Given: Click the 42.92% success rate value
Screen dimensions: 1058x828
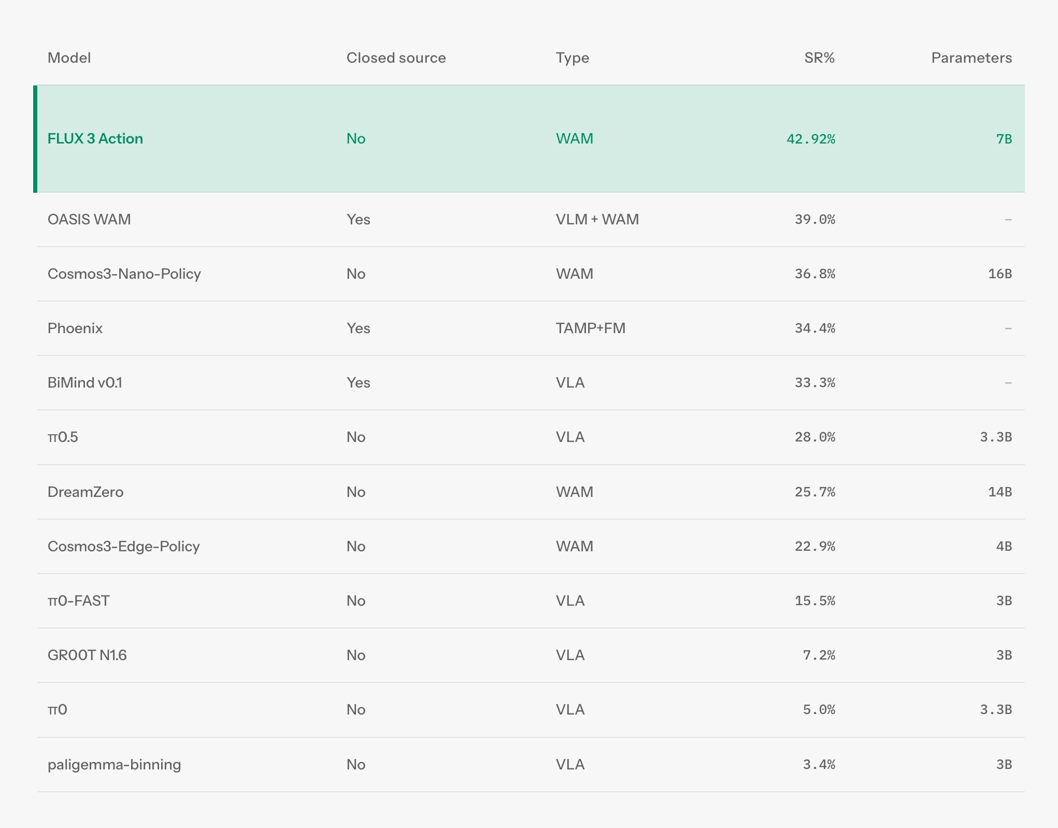Looking at the screenshot, I should click(811, 139).
